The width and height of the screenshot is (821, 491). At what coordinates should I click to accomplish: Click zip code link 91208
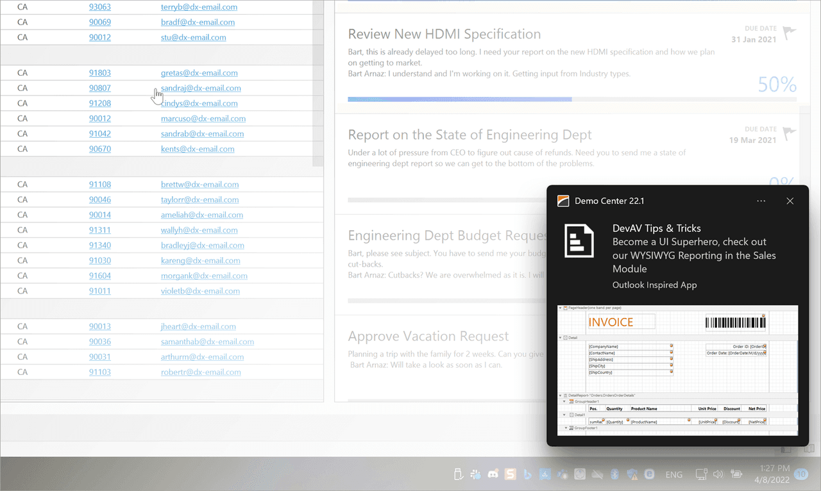coord(100,103)
